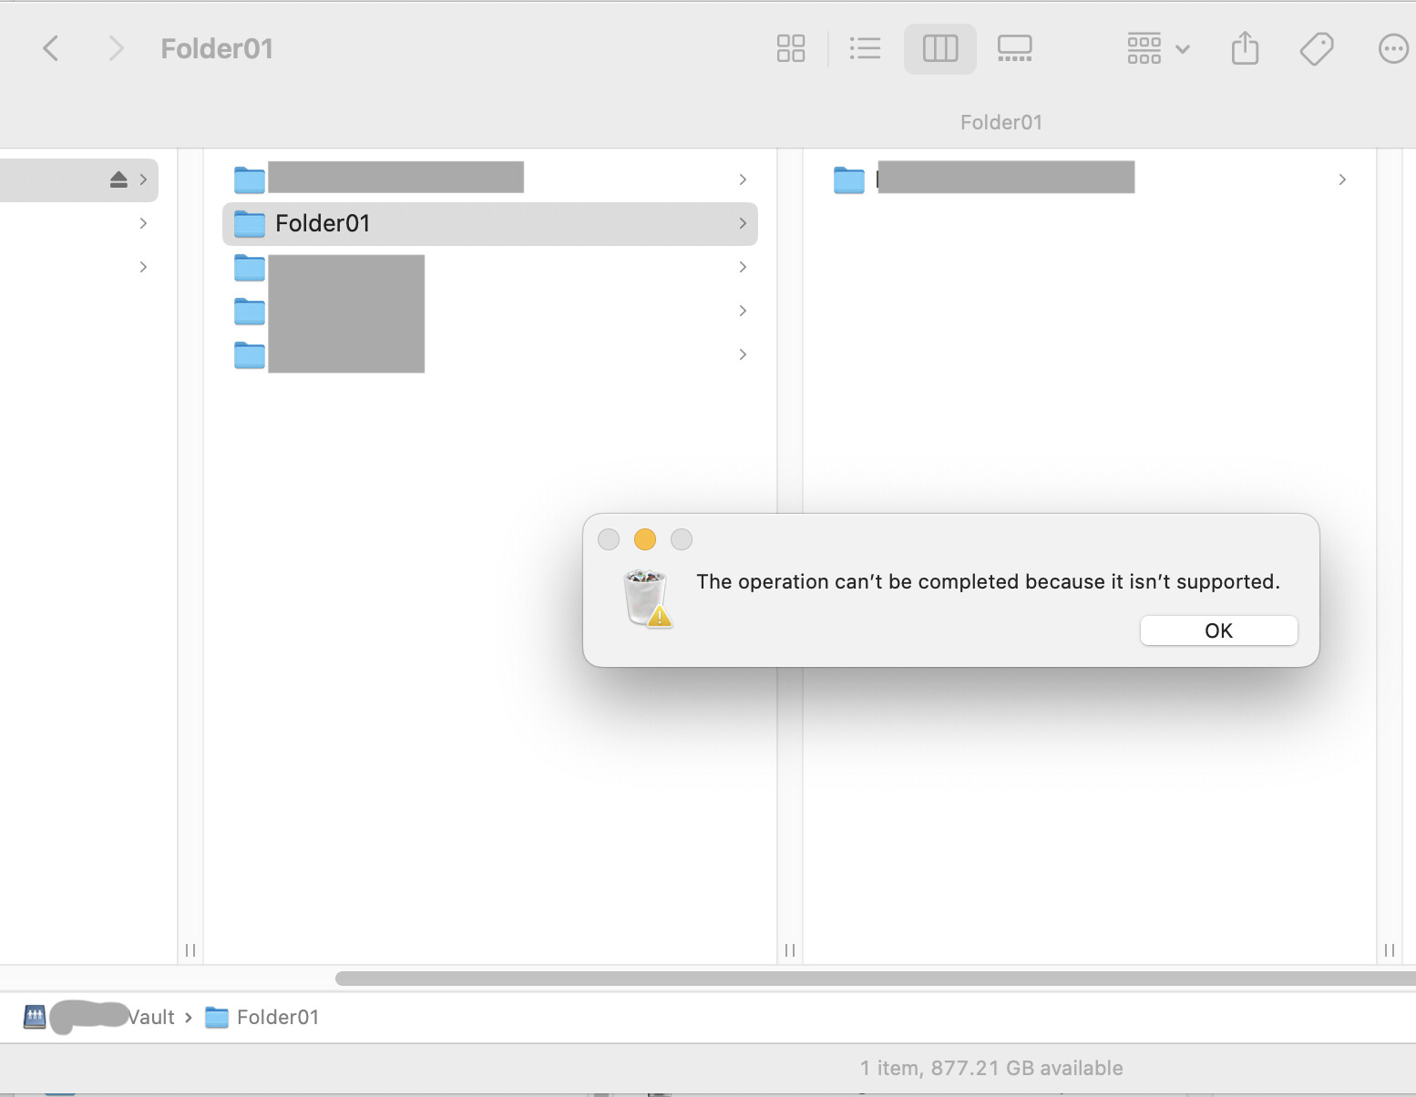This screenshot has height=1097, width=1416.
Task: Expand the third sidebar row chevron
Action: (x=143, y=267)
